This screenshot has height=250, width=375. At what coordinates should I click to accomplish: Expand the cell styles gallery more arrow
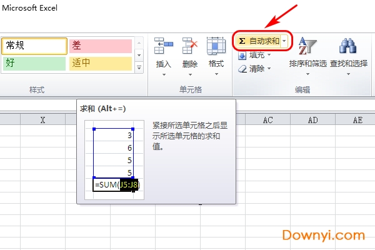click(x=139, y=67)
